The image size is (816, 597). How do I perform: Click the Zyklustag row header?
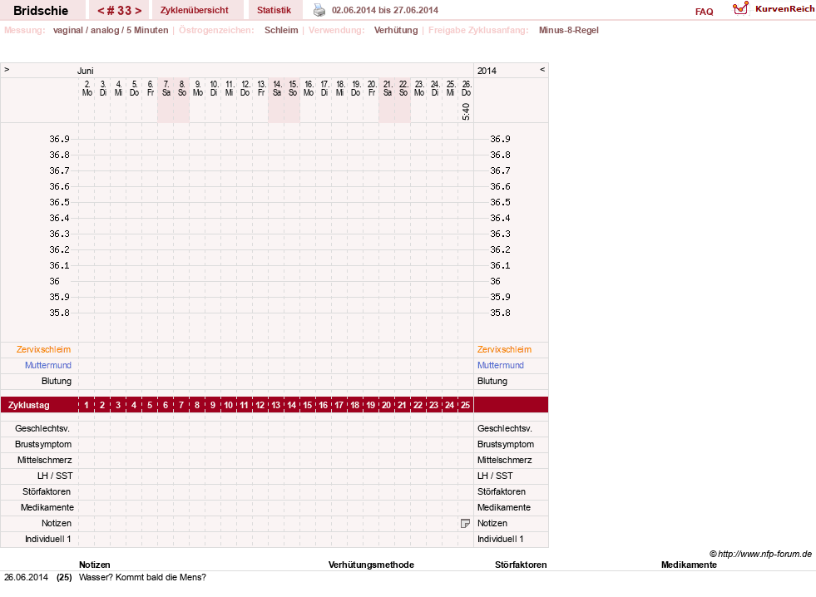(x=28, y=405)
